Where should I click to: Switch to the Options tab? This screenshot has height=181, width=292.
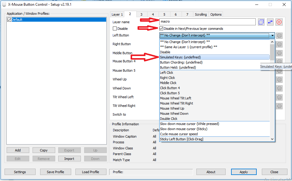point(216,14)
